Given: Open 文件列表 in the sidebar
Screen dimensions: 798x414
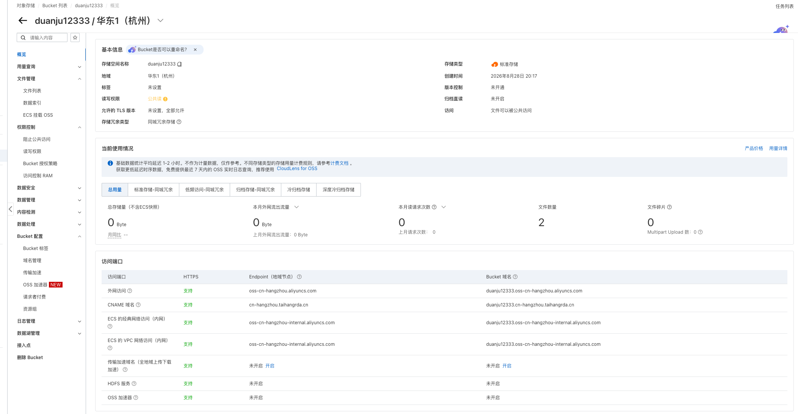Looking at the screenshot, I should [x=32, y=91].
